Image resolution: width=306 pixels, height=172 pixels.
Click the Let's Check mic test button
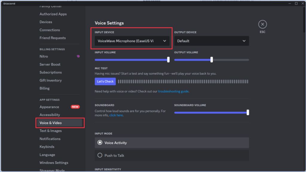tap(105, 82)
